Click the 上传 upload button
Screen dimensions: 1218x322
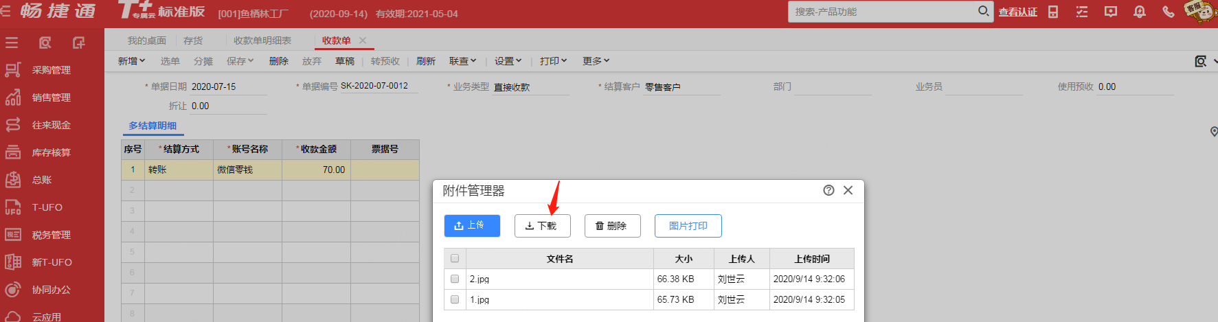coord(472,226)
